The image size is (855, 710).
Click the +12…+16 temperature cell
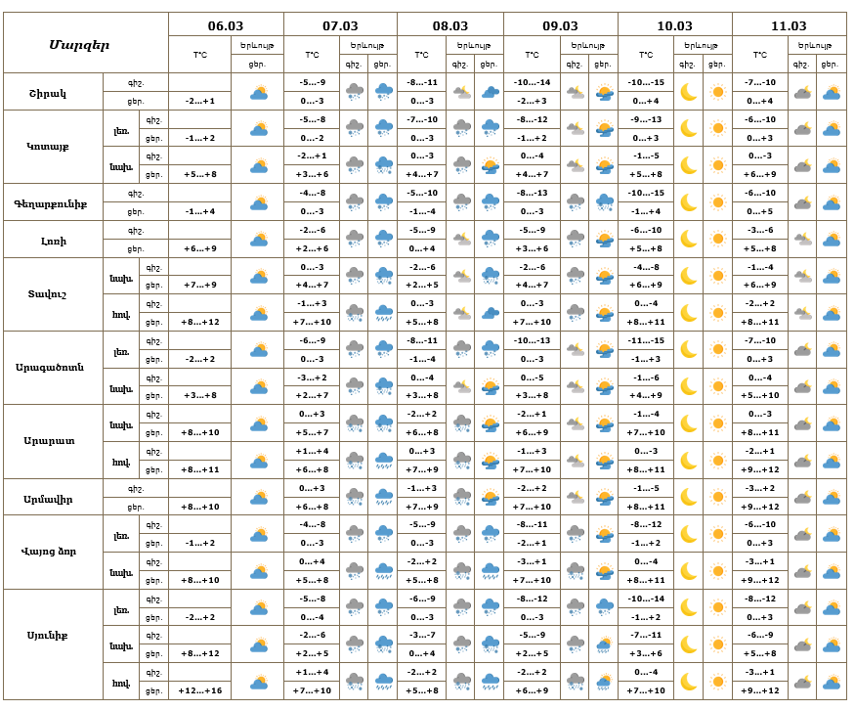[201, 691]
